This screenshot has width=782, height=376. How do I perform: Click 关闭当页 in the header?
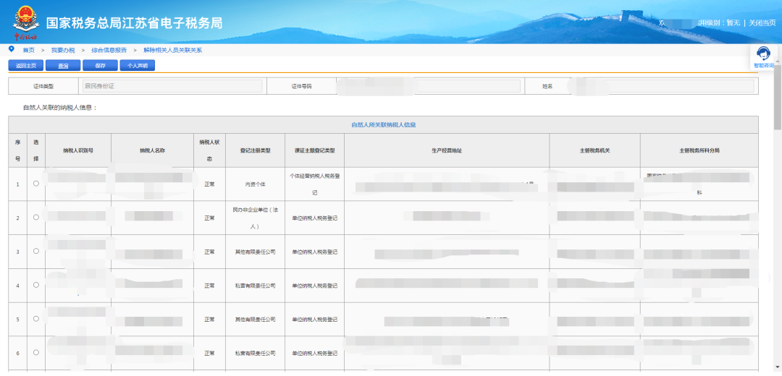tap(762, 23)
